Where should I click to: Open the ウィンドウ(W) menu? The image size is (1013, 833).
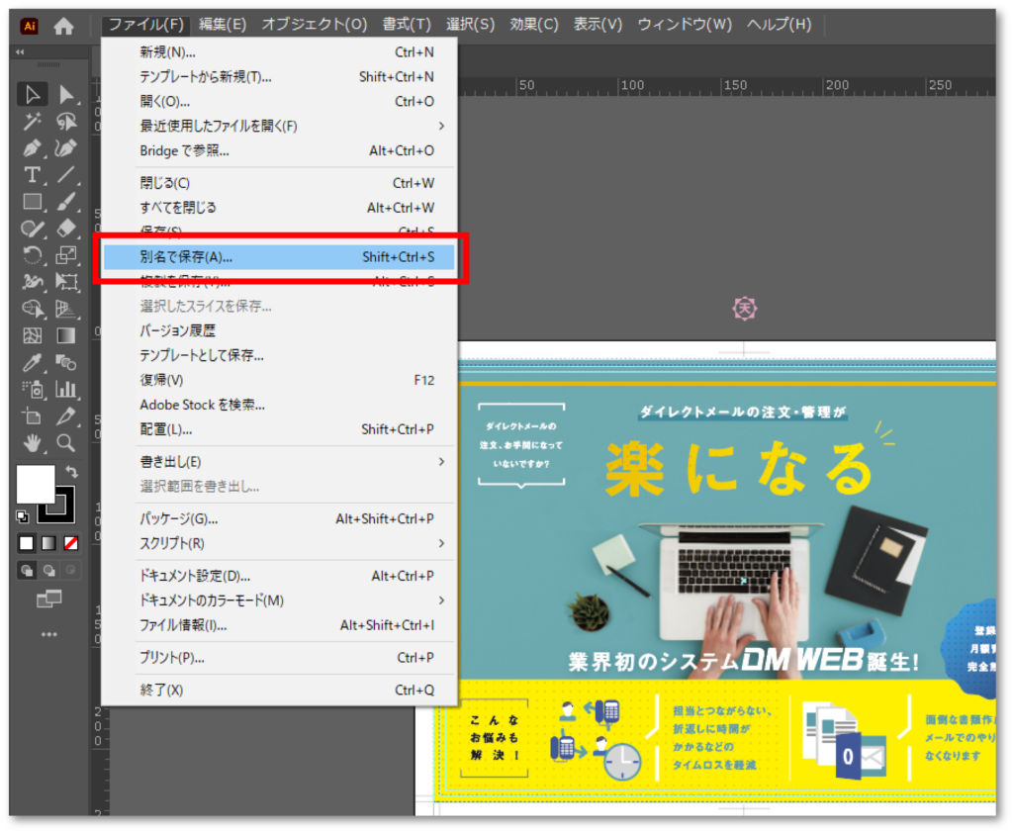685,25
